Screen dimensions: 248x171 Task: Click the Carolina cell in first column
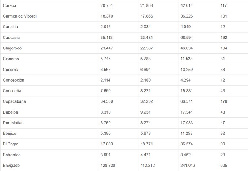tap(11, 27)
